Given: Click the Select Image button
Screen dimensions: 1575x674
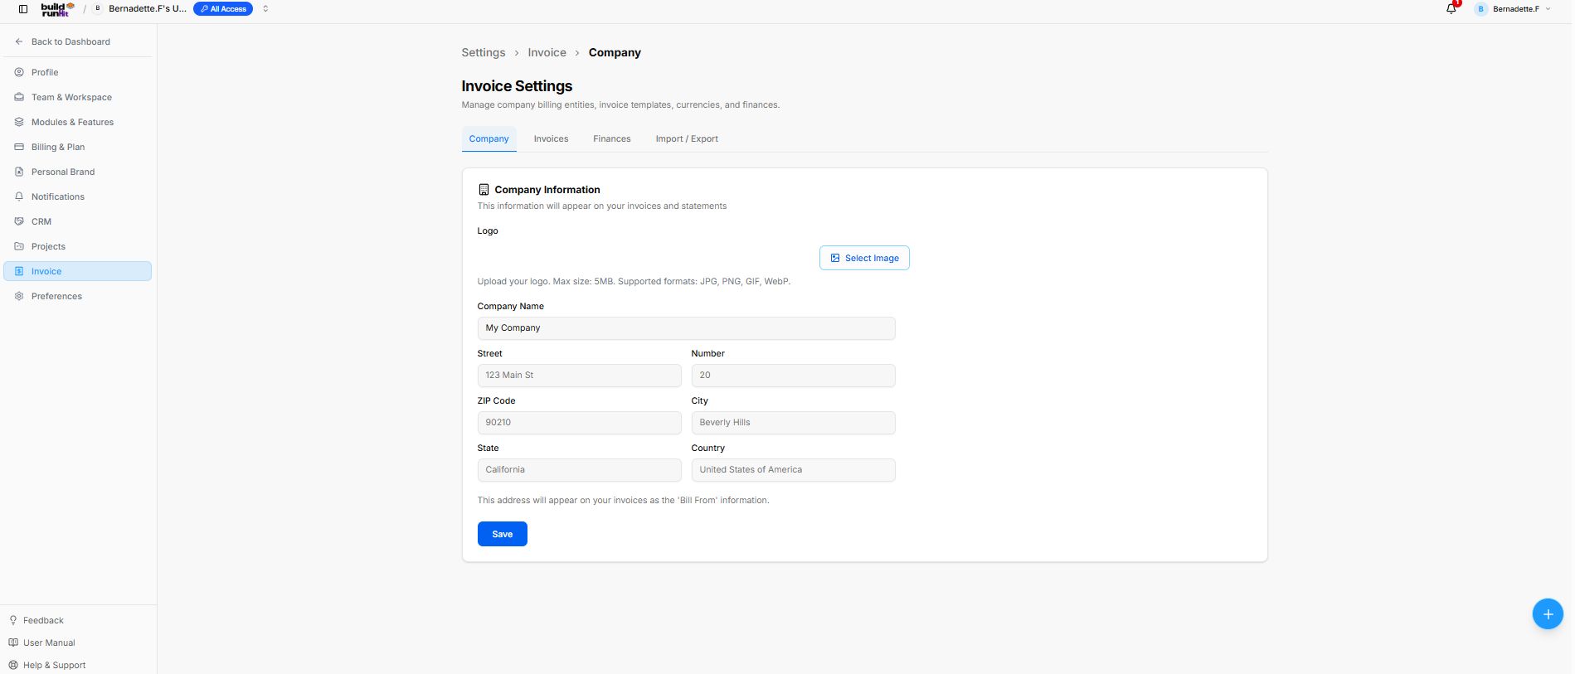Looking at the screenshot, I should click(x=864, y=258).
